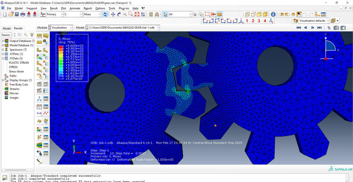The width and height of the screenshot is (353, 182).
Task: Click the Box Zoom magnifier tool
Action: point(131,14)
